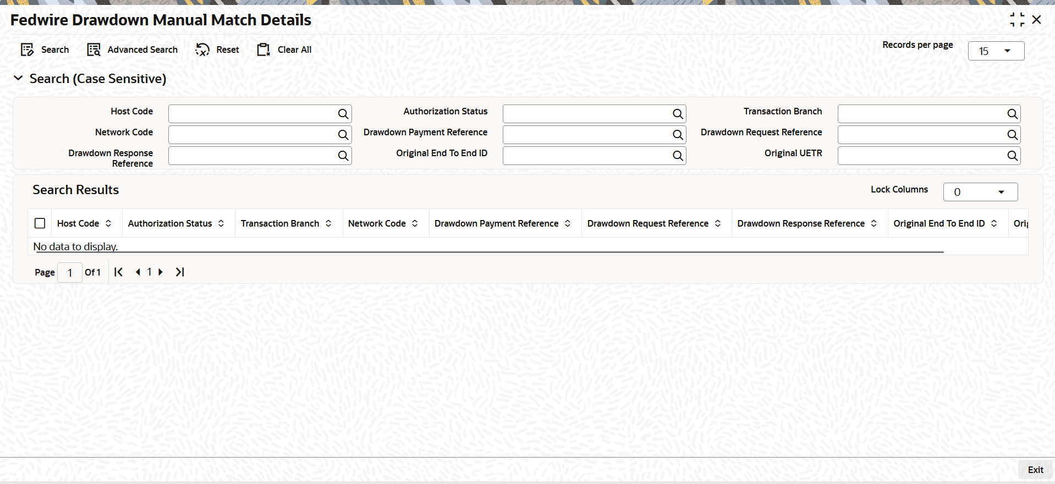Open Lock Columns dropdown
The height and width of the screenshot is (484, 1055).
click(x=981, y=192)
